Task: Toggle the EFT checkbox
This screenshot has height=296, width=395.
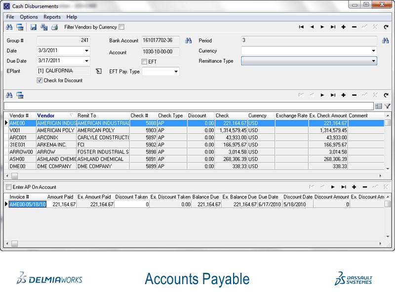Action: click(x=144, y=62)
